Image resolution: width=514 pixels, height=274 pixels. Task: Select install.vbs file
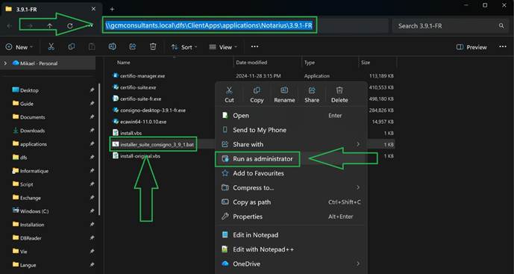(131, 133)
